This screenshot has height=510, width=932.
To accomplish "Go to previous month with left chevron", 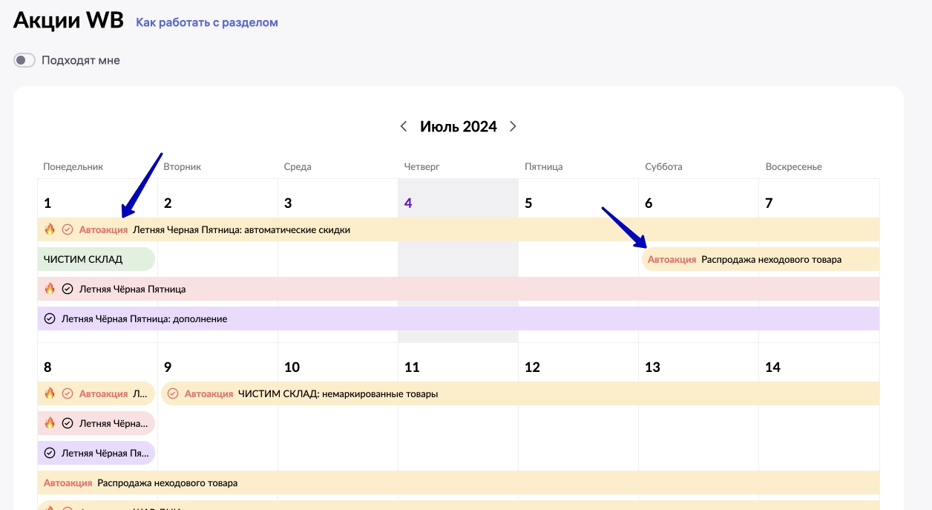I will tap(404, 126).
